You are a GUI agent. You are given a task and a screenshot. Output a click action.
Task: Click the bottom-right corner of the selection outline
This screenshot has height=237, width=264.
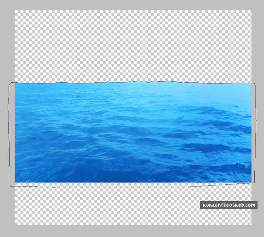click(254, 183)
